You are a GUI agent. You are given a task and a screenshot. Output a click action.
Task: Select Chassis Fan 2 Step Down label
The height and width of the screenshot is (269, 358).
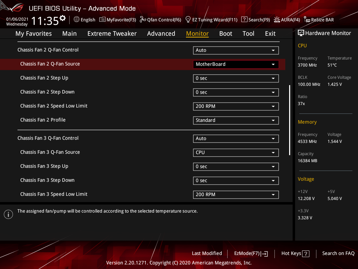pos(47,92)
